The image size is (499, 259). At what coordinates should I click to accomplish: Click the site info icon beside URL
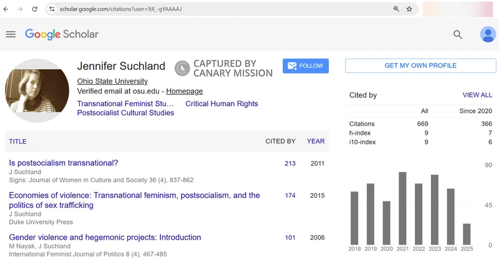point(51,9)
